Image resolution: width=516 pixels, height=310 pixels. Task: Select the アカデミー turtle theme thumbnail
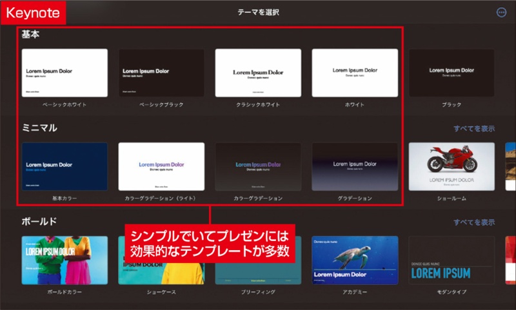355,260
